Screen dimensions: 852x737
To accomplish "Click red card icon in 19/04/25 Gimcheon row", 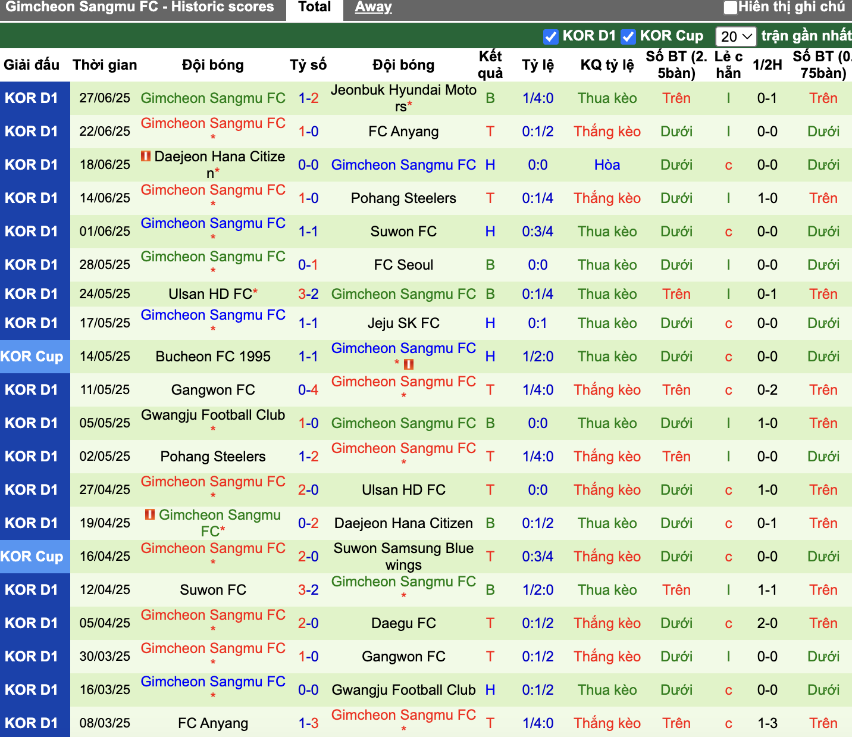I will tap(151, 514).
